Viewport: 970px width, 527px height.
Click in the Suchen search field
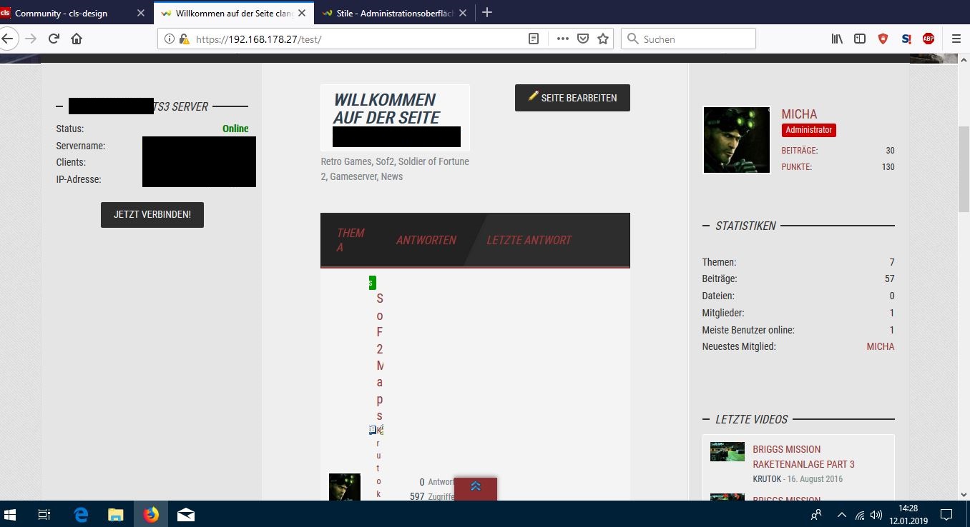[x=694, y=39]
